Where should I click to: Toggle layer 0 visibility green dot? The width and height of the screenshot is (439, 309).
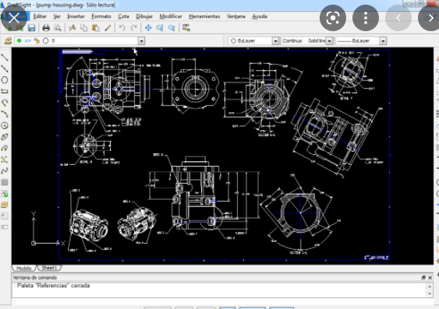coord(19,40)
